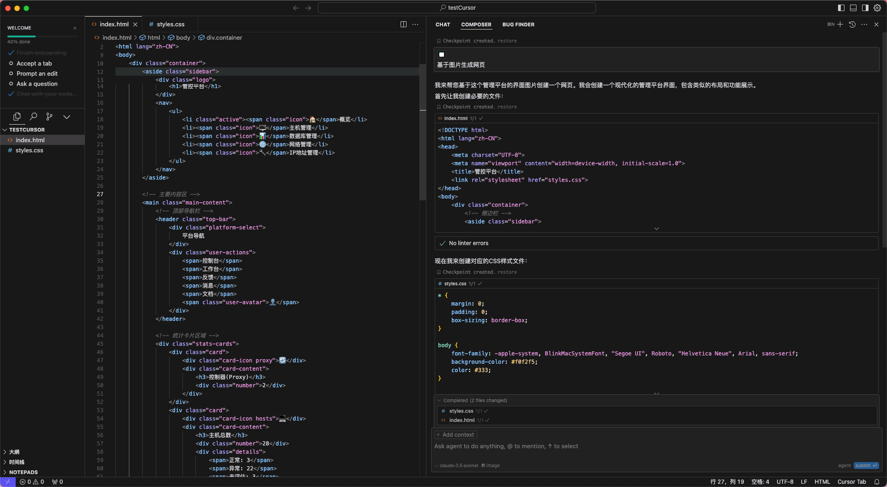Toggle the AI secondary sidebar layout icon
The image size is (887, 487).
tap(865, 8)
